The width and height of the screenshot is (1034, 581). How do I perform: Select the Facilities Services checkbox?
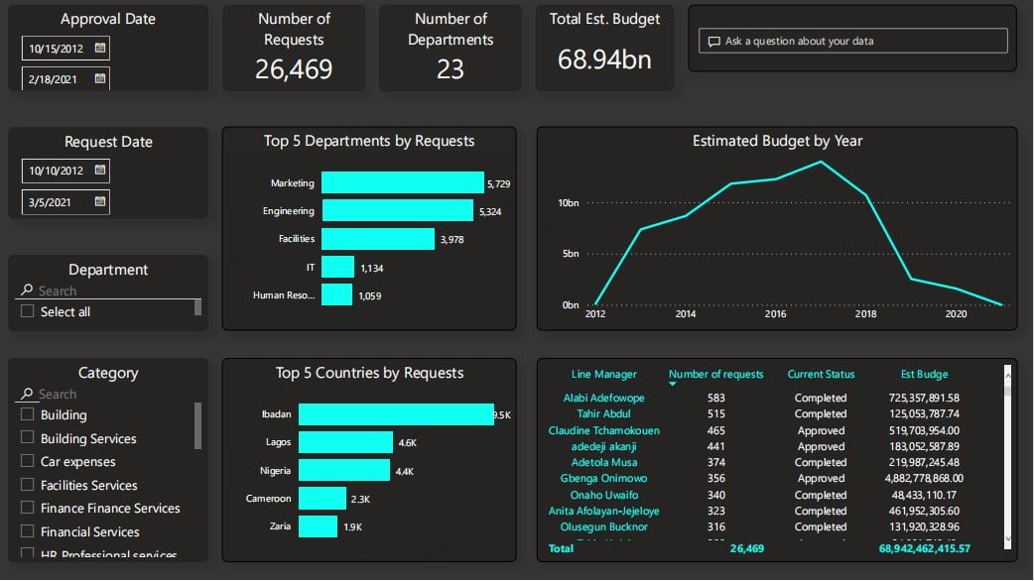[x=28, y=485]
